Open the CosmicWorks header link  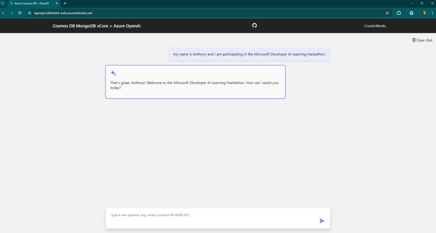375,26
